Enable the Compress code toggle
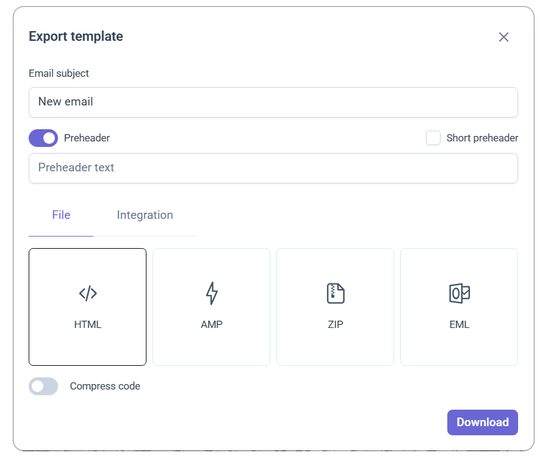Viewport: 548px width, 456px height. pos(43,386)
